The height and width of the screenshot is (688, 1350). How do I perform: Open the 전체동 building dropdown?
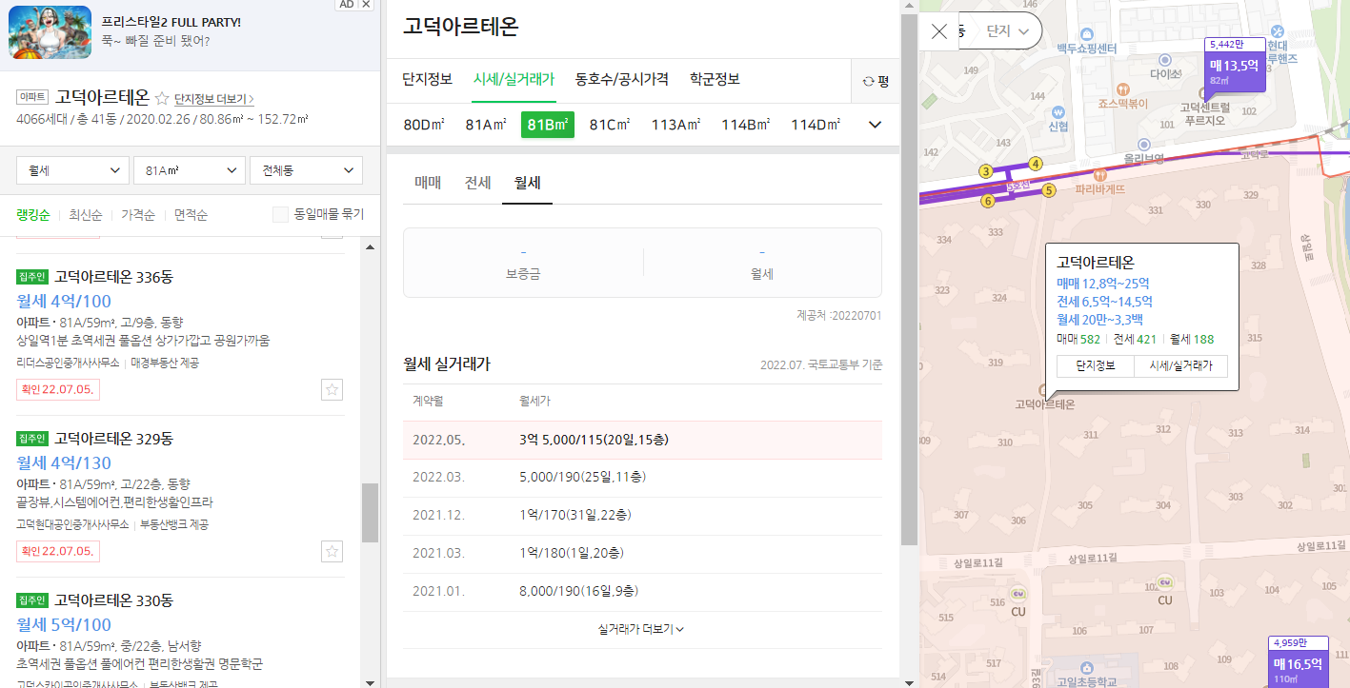click(306, 170)
